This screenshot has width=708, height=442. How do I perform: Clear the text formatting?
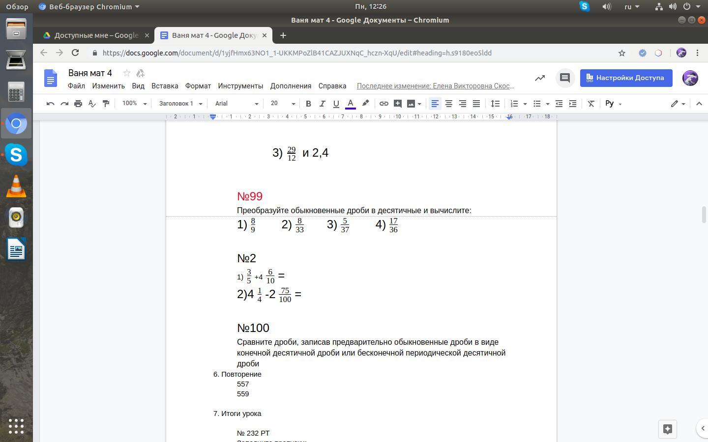point(591,104)
